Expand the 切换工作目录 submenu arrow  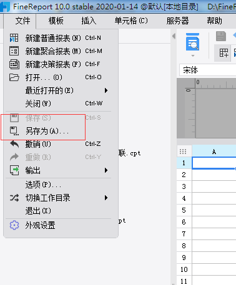coord(106,198)
